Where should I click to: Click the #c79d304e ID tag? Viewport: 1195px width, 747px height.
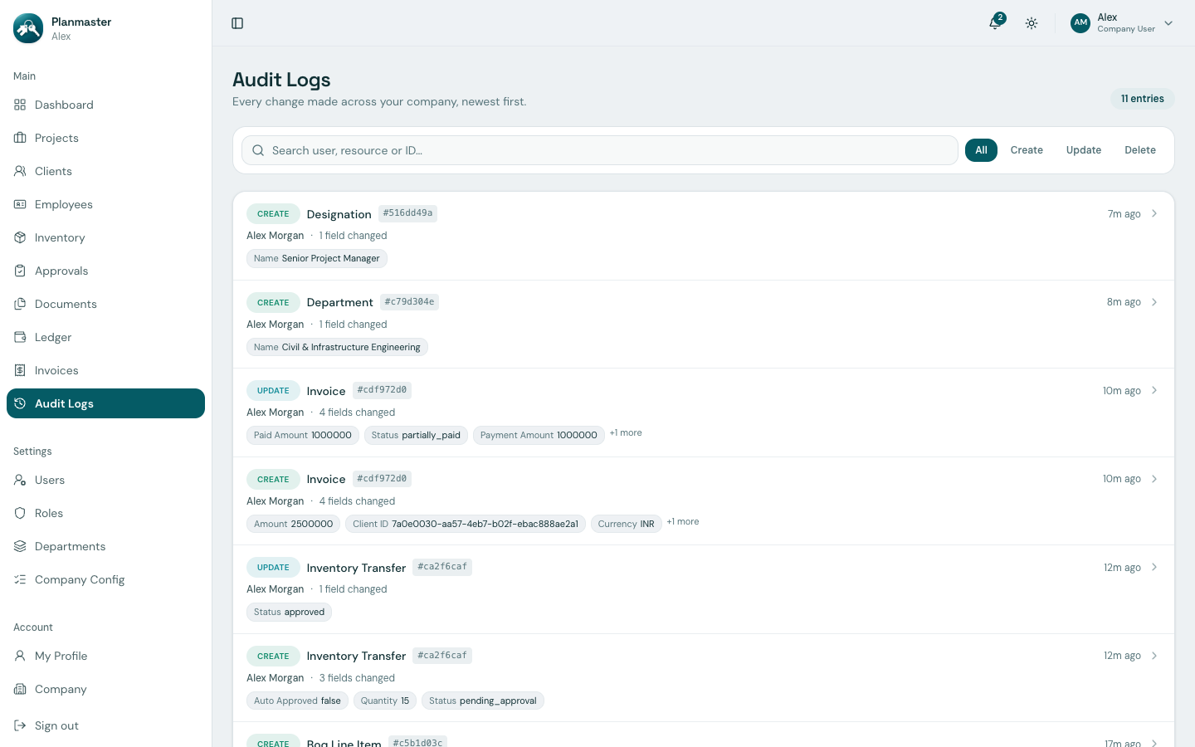[x=409, y=302]
